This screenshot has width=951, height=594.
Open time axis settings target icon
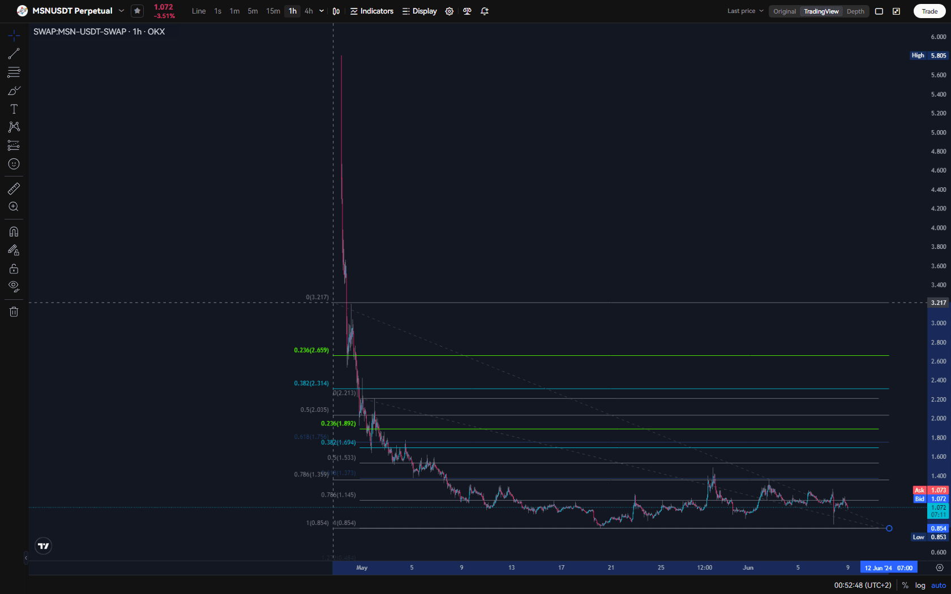(x=940, y=568)
